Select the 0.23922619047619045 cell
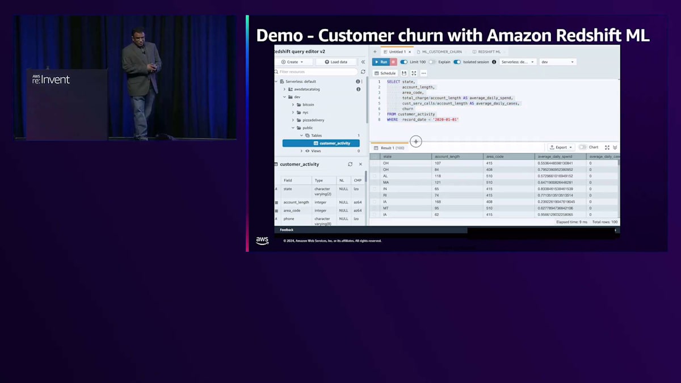 coord(560,201)
